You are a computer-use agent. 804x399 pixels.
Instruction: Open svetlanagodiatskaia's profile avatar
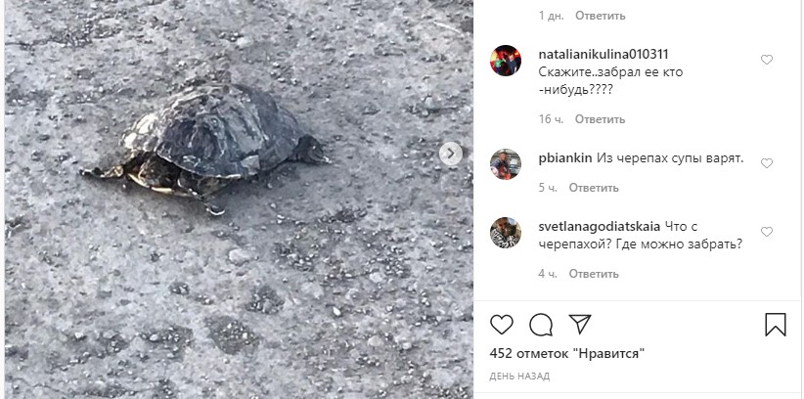[x=506, y=233]
